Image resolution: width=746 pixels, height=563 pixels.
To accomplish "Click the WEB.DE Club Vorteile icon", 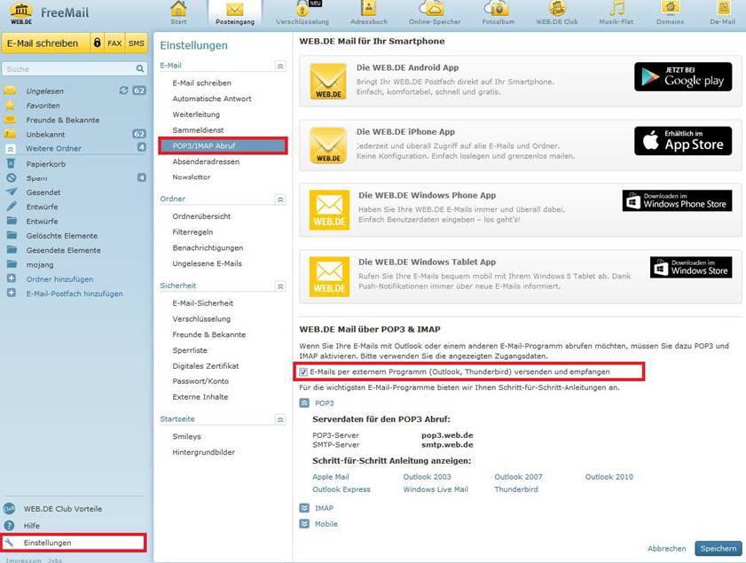I will (9, 509).
